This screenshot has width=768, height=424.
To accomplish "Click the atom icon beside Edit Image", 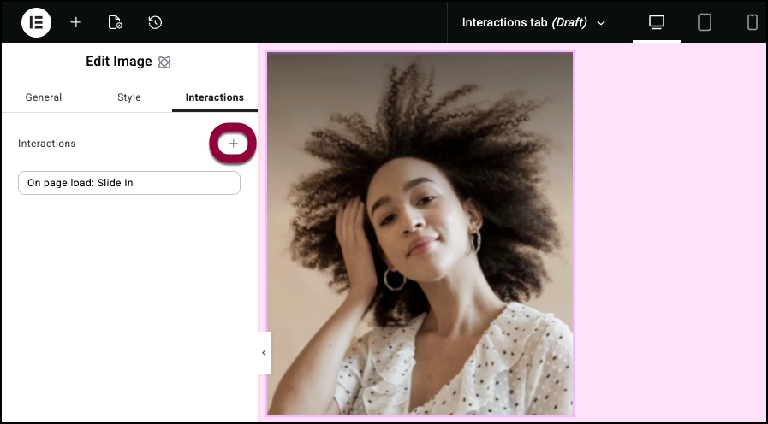I will tap(165, 62).
